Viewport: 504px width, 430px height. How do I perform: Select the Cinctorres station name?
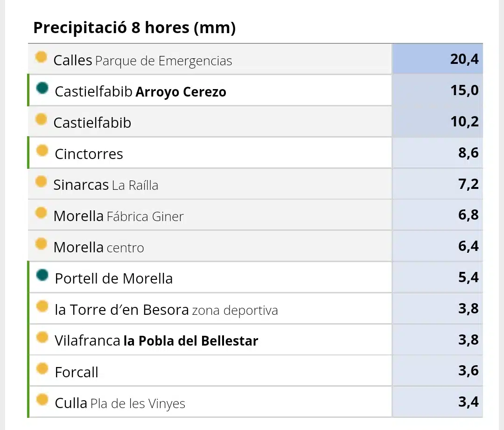[x=89, y=154]
